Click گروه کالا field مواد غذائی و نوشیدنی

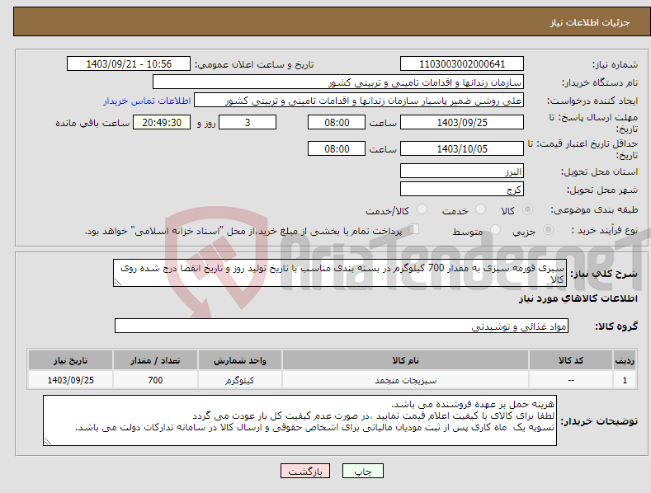pyautogui.click(x=342, y=326)
